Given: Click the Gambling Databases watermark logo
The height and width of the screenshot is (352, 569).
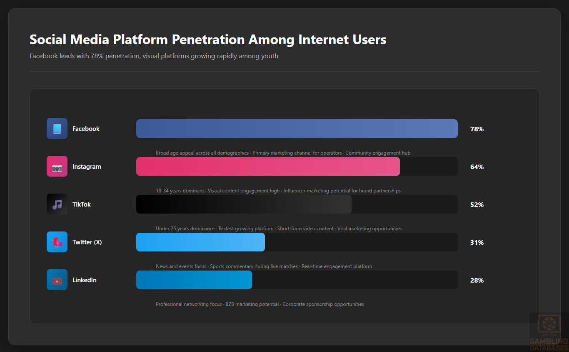Looking at the screenshot, I should pos(549,332).
